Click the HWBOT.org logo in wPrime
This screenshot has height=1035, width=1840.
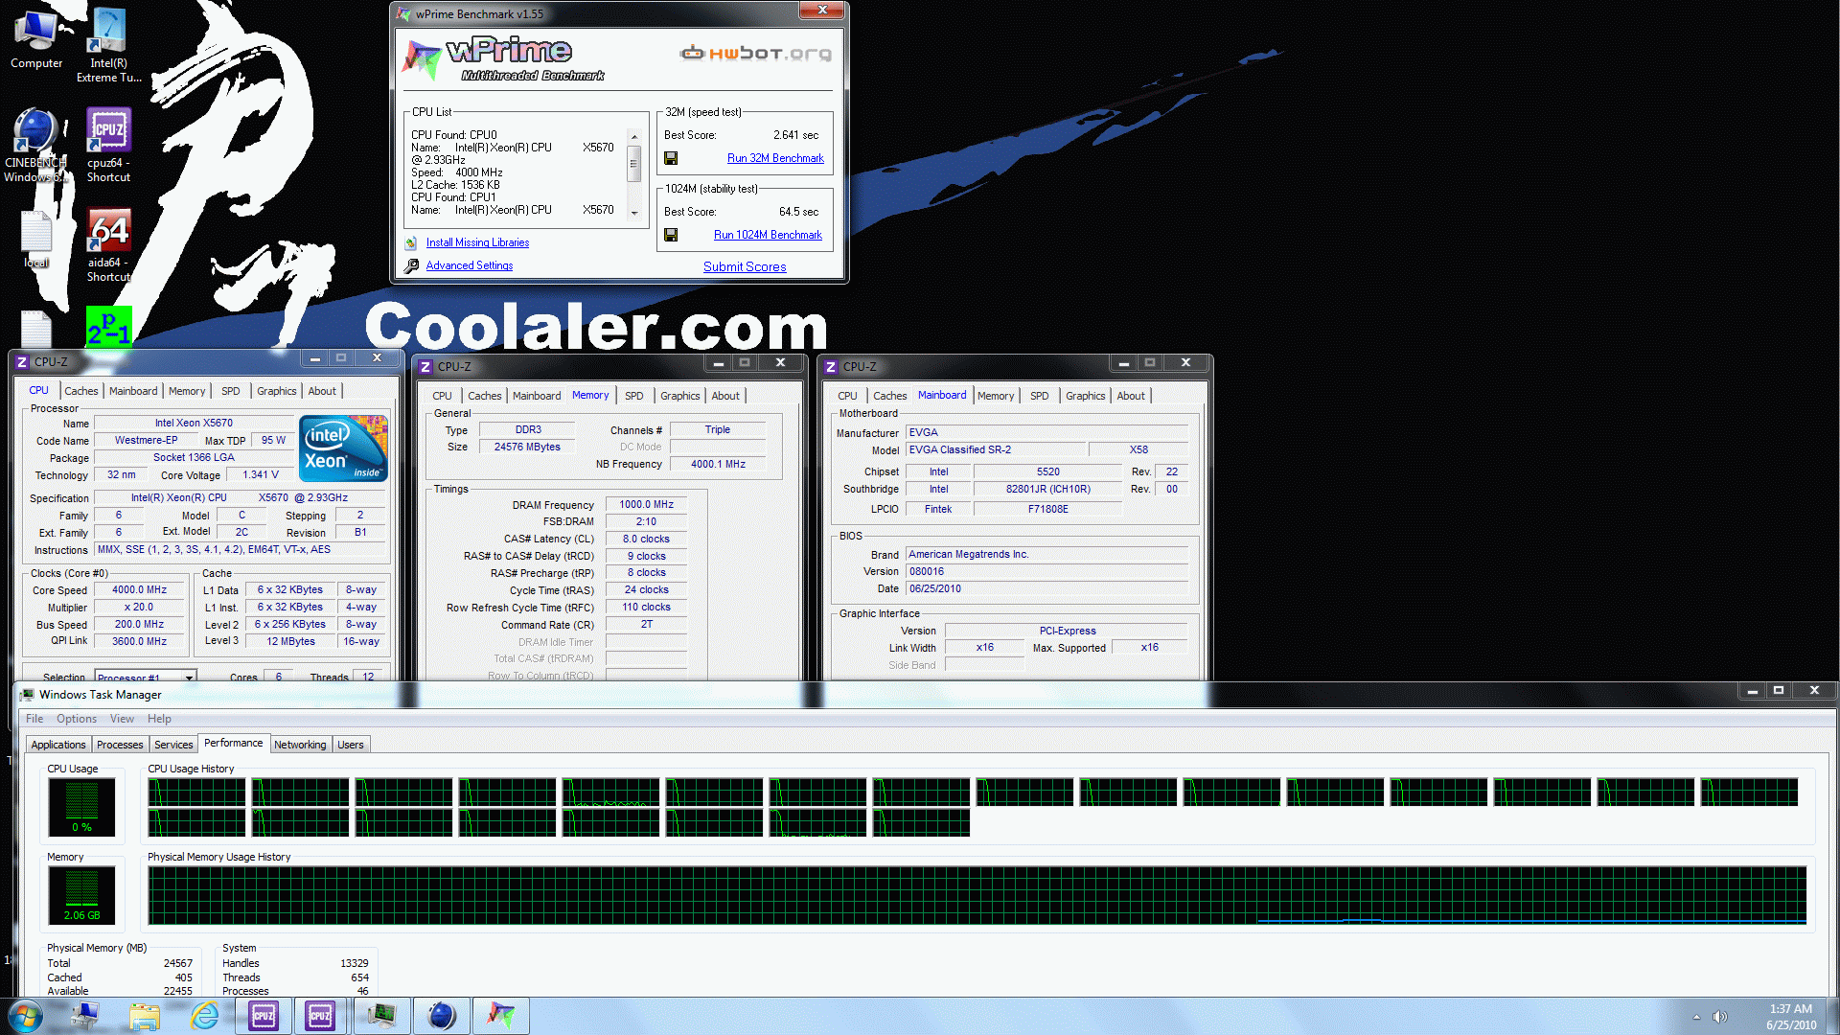[x=755, y=53]
